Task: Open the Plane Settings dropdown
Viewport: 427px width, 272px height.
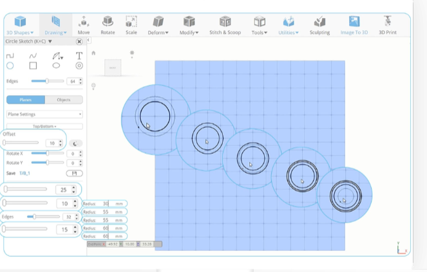Action: pos(44,114)
